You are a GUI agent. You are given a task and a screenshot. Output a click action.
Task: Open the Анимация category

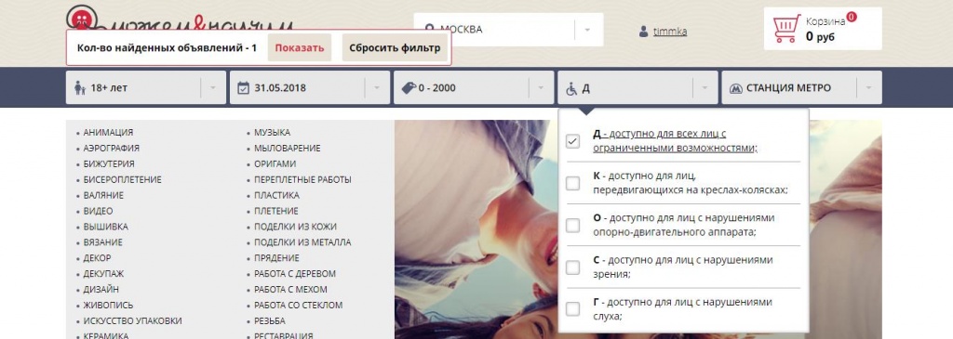(x=108, y=132)
